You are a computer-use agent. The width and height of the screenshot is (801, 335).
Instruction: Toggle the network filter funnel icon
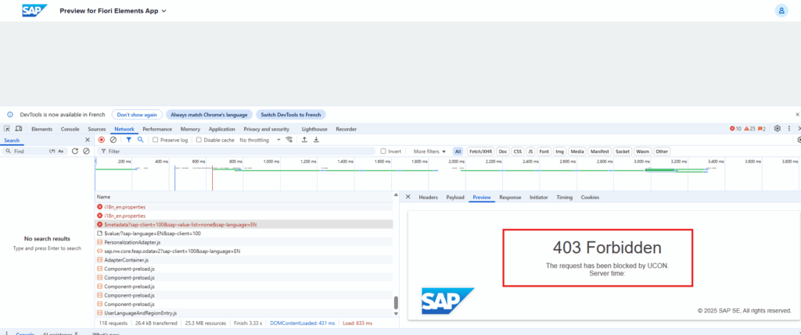129,140
